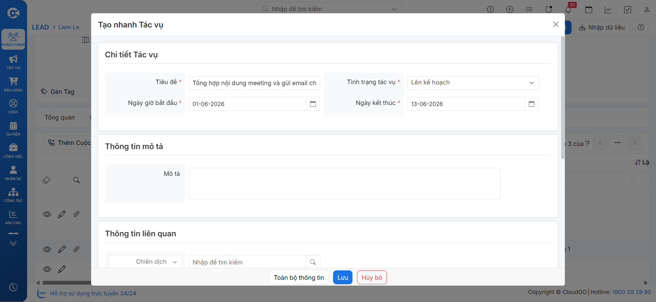Click the horizontal scrollbar at page bottom
Image resolution: width=656 pixels, height=302 pixels.
[66, 283]
